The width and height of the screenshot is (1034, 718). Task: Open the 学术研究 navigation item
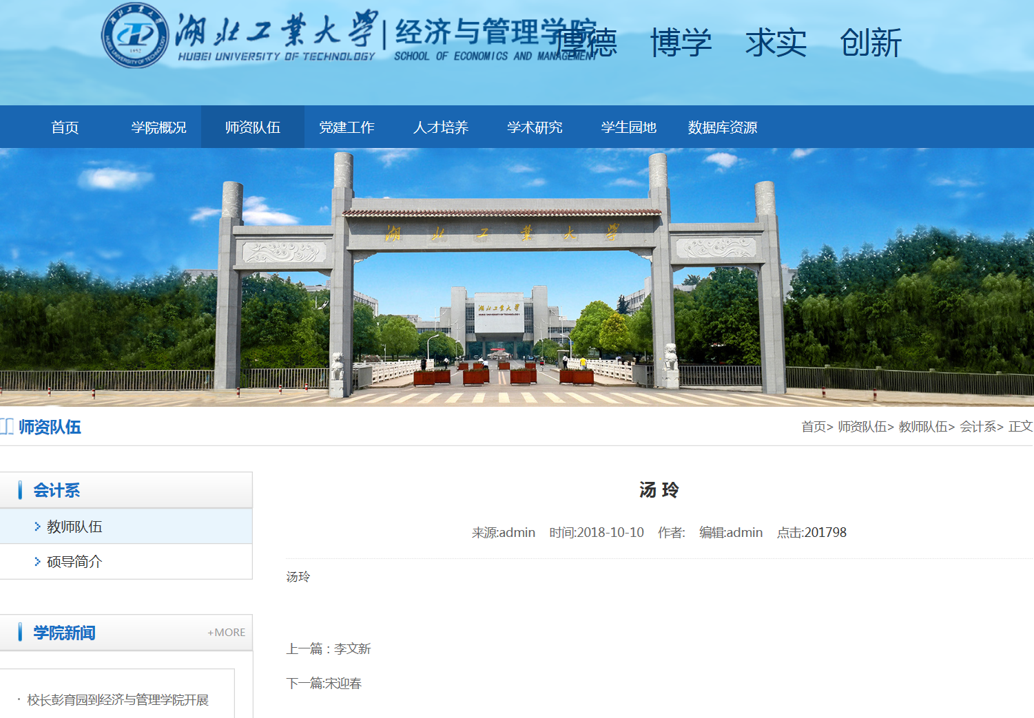(535, 127)
